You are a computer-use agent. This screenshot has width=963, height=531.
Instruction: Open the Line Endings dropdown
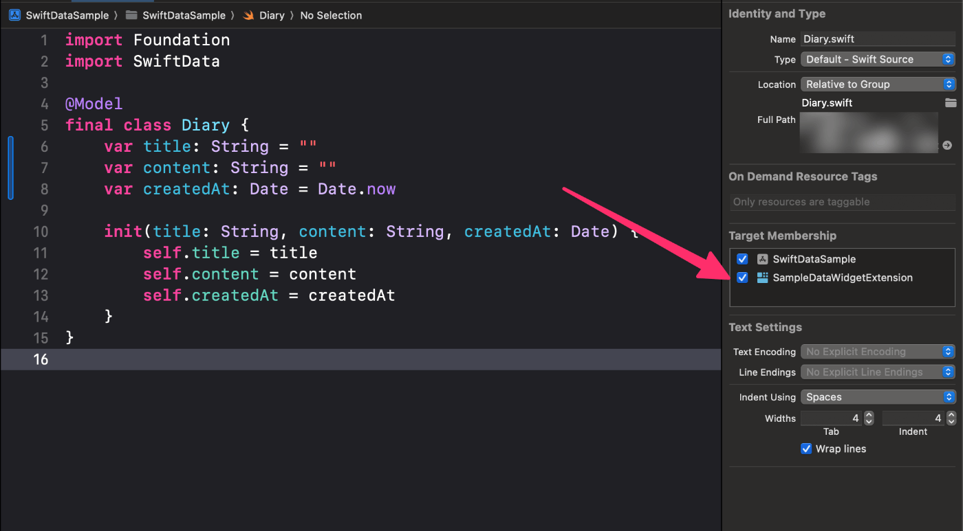click(878, 372)
